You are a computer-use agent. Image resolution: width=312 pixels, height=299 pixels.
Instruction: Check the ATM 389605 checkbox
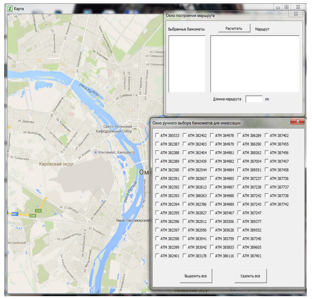pos(239,247)
